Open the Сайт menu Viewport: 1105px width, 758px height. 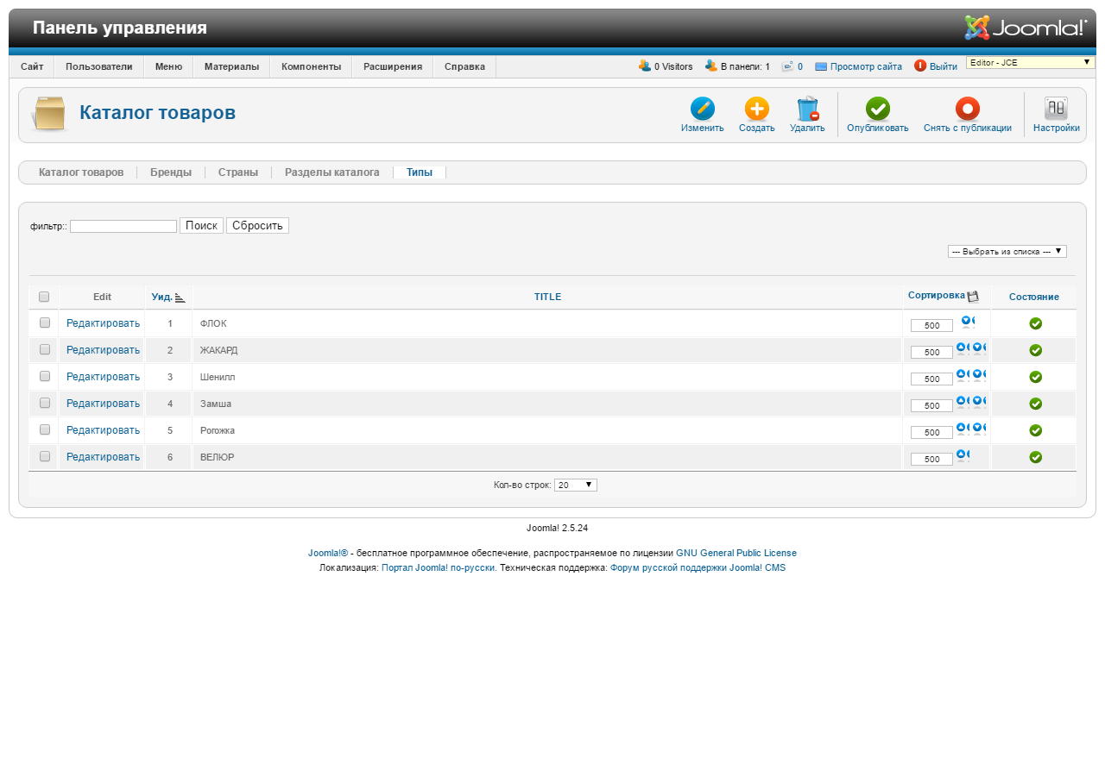[x=32, y=66]
